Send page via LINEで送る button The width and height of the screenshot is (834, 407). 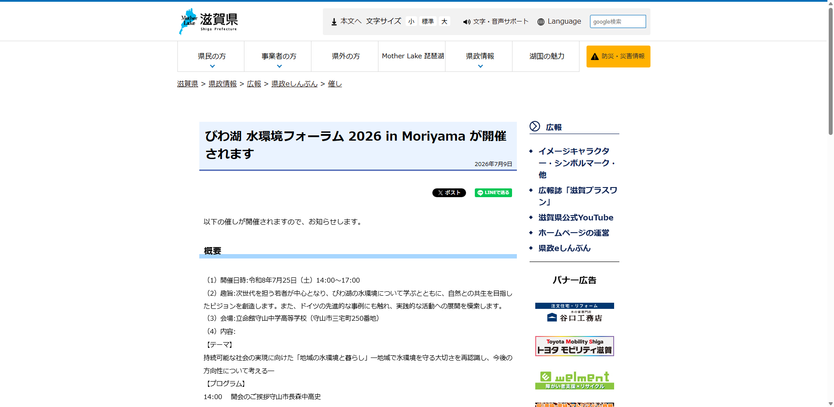[493, 193]
